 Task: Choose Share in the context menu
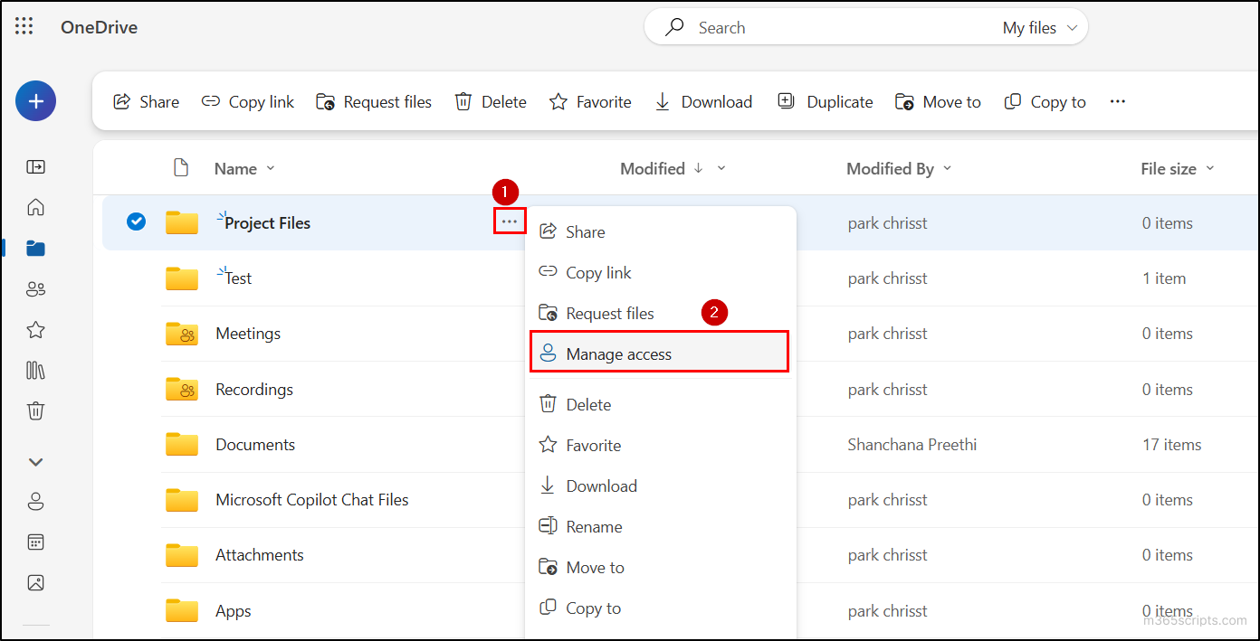pos(661,231)
